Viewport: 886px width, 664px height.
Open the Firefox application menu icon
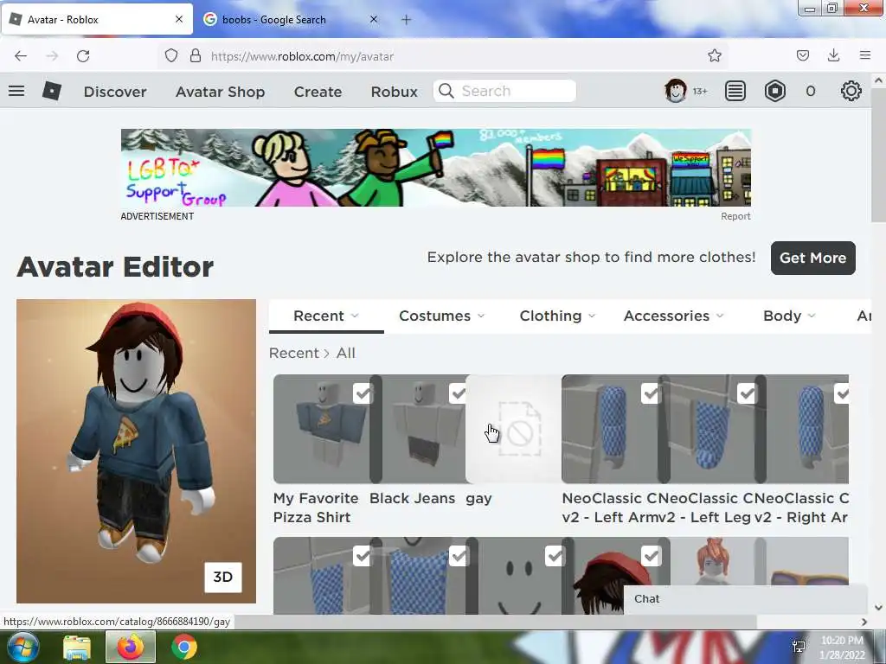[x=865, y=55]
